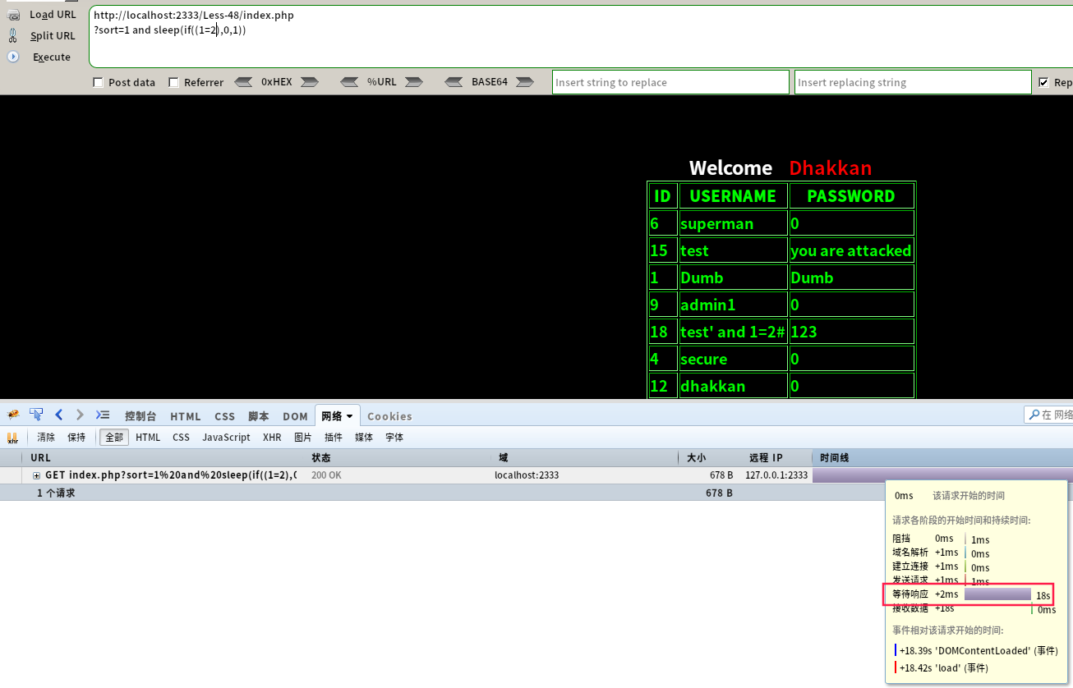The width and height of the screenshot is (1073, 688).
Task: Switch to the 脚本 tab
Action: (259, 416)
